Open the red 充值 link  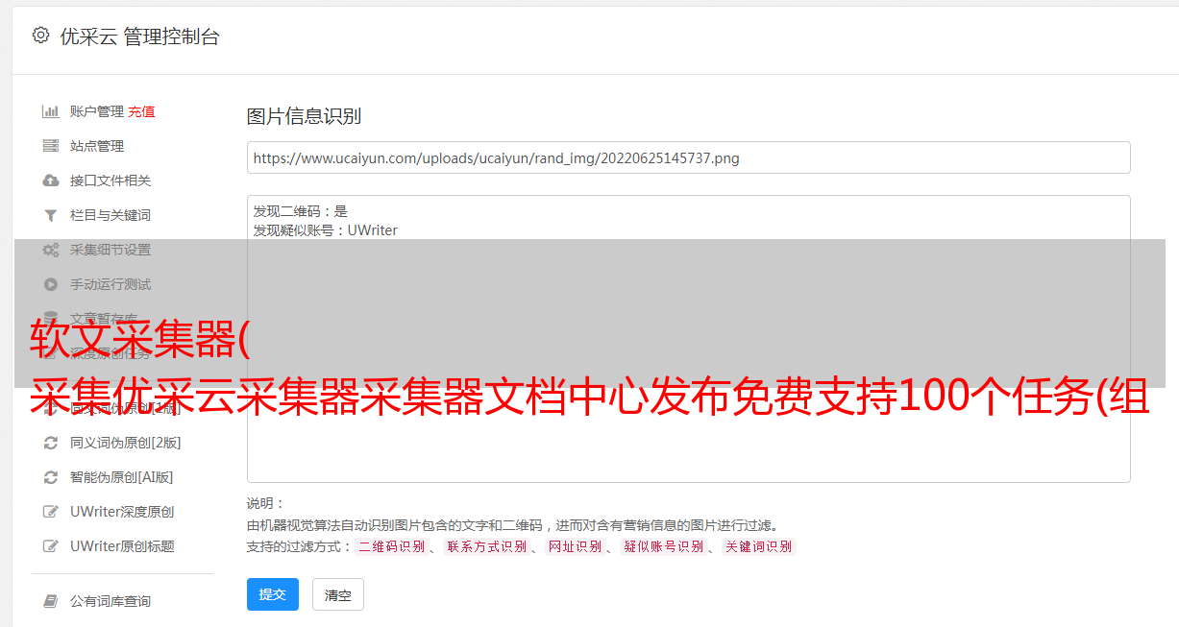[141, 111]
